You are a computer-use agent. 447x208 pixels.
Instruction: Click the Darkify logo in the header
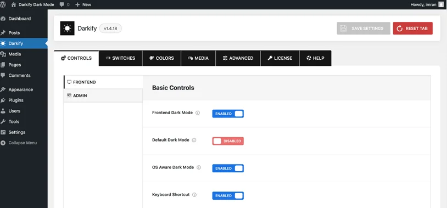coord(68,28)
